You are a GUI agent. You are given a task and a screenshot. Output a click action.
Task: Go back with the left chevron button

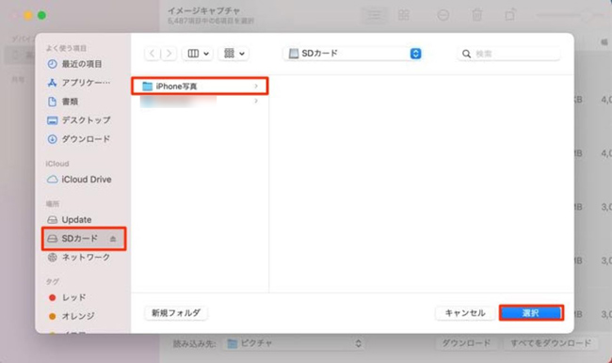(x=153, y=54)
